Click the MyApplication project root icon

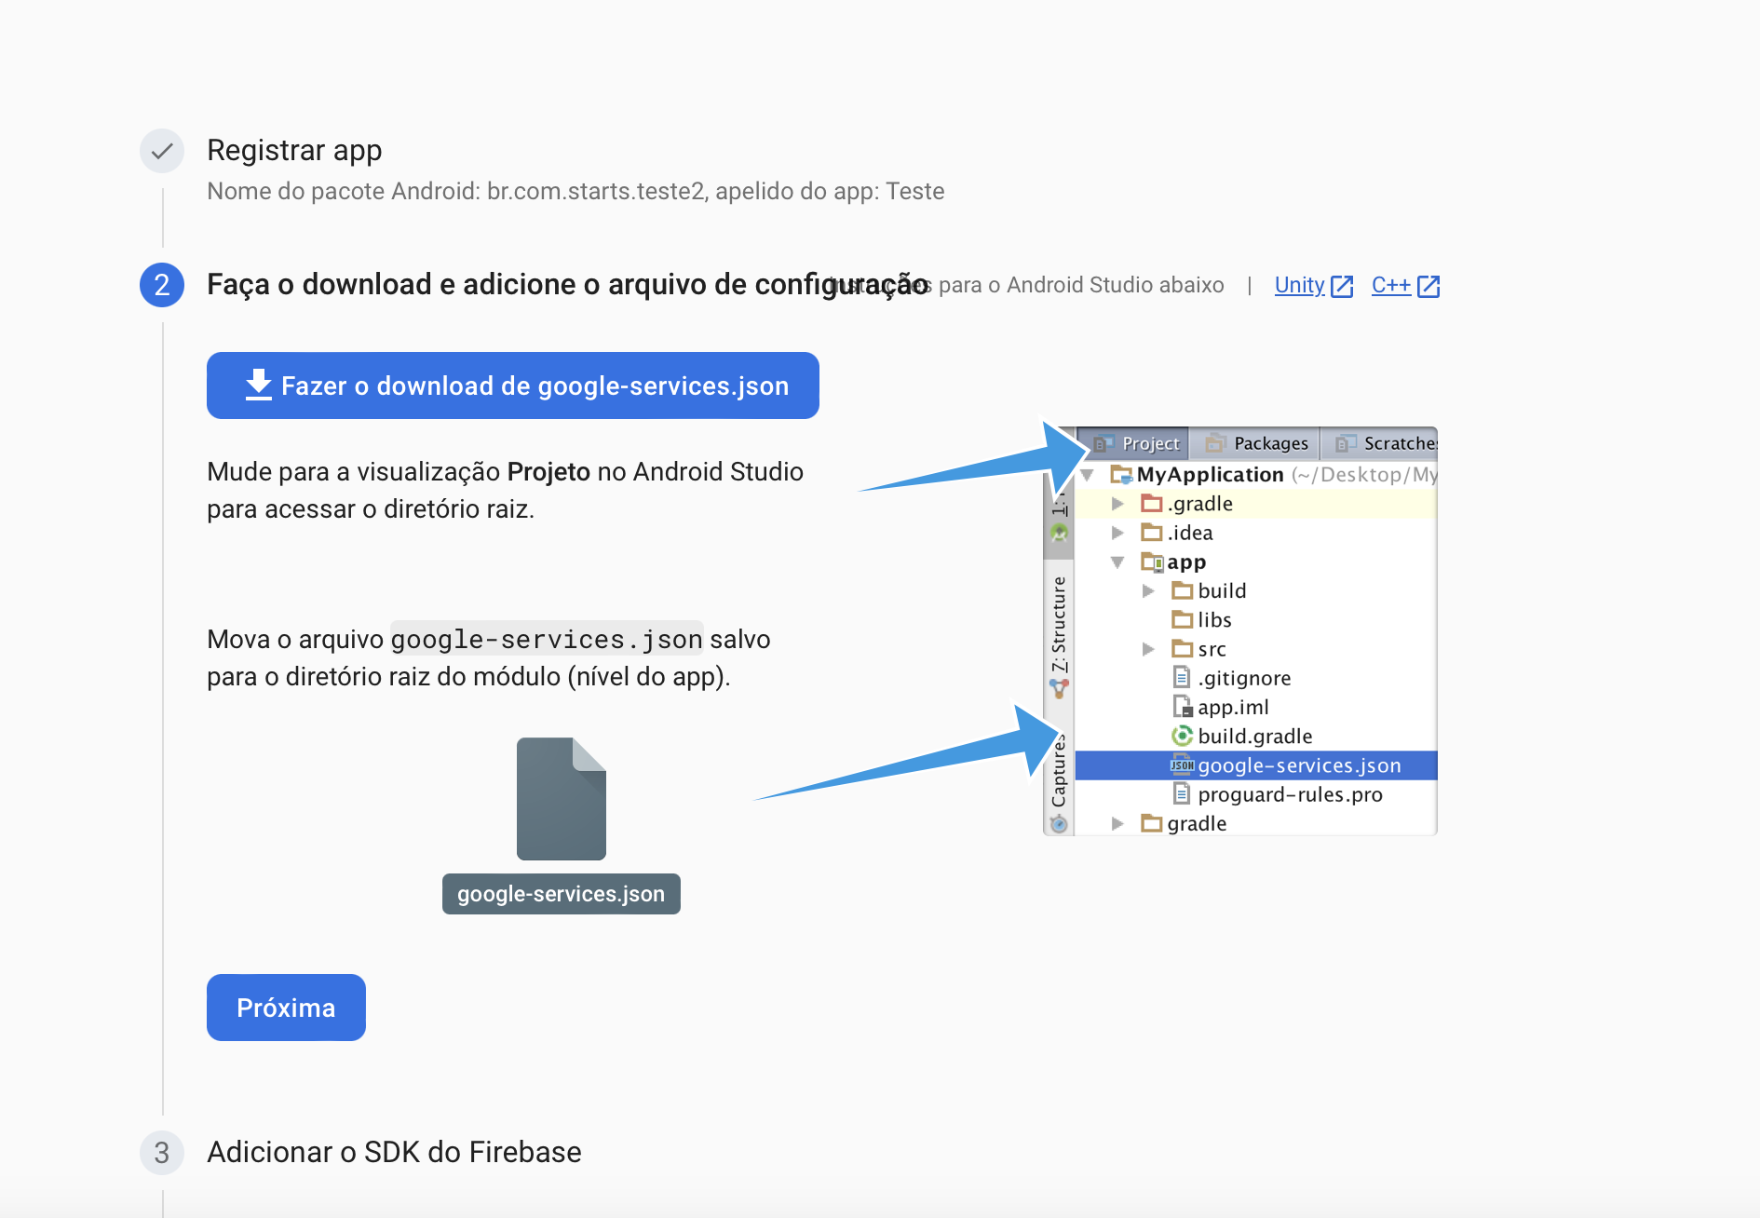pyautogui.click(x=1121, y=475)
